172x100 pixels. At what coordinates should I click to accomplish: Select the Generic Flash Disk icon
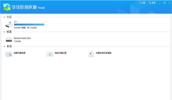tap(9, 39)
